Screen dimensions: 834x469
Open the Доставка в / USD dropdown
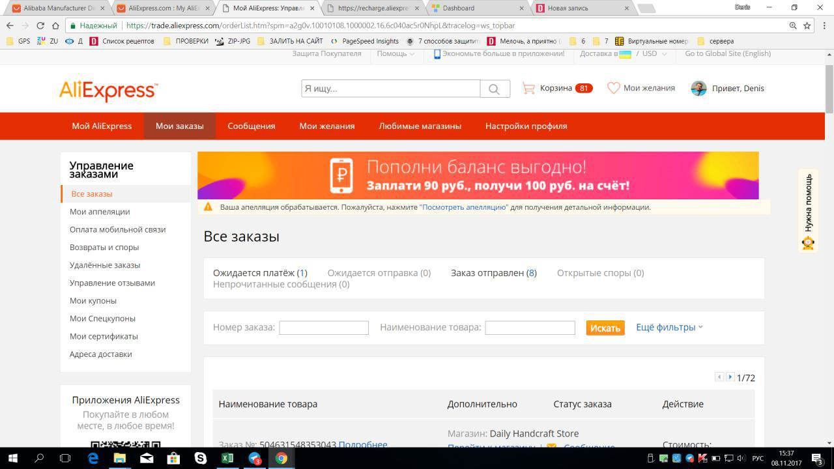[624, 53]
